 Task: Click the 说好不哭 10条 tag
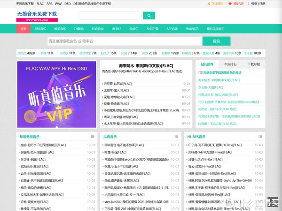point(232,53)
